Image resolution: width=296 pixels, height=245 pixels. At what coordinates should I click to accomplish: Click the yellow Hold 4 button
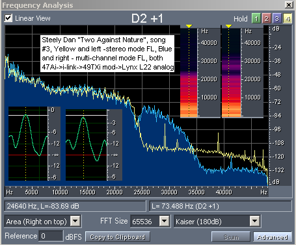point(288,19)
